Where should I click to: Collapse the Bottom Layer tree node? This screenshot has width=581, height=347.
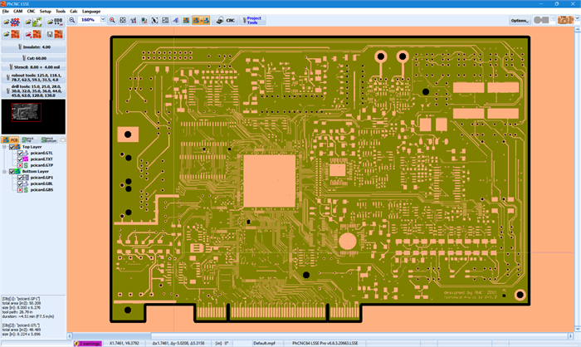(x=4, y=172)
